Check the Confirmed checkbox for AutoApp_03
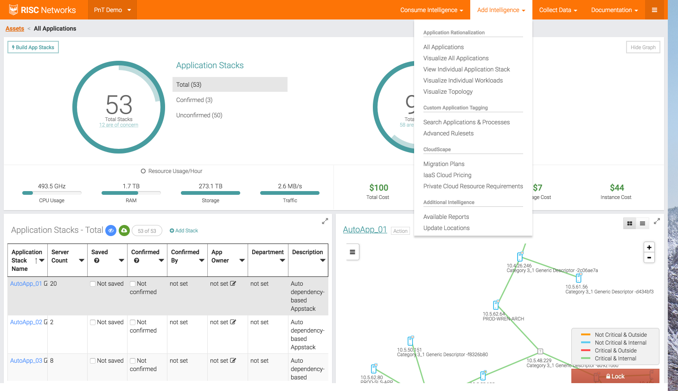Viewport: 678px width, 391px height. [x=133, y=361]
